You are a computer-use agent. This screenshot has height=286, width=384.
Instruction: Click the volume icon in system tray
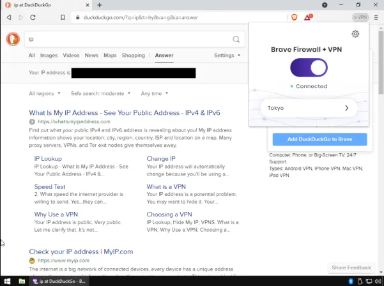pyautogui.click(x=378, y=282)
